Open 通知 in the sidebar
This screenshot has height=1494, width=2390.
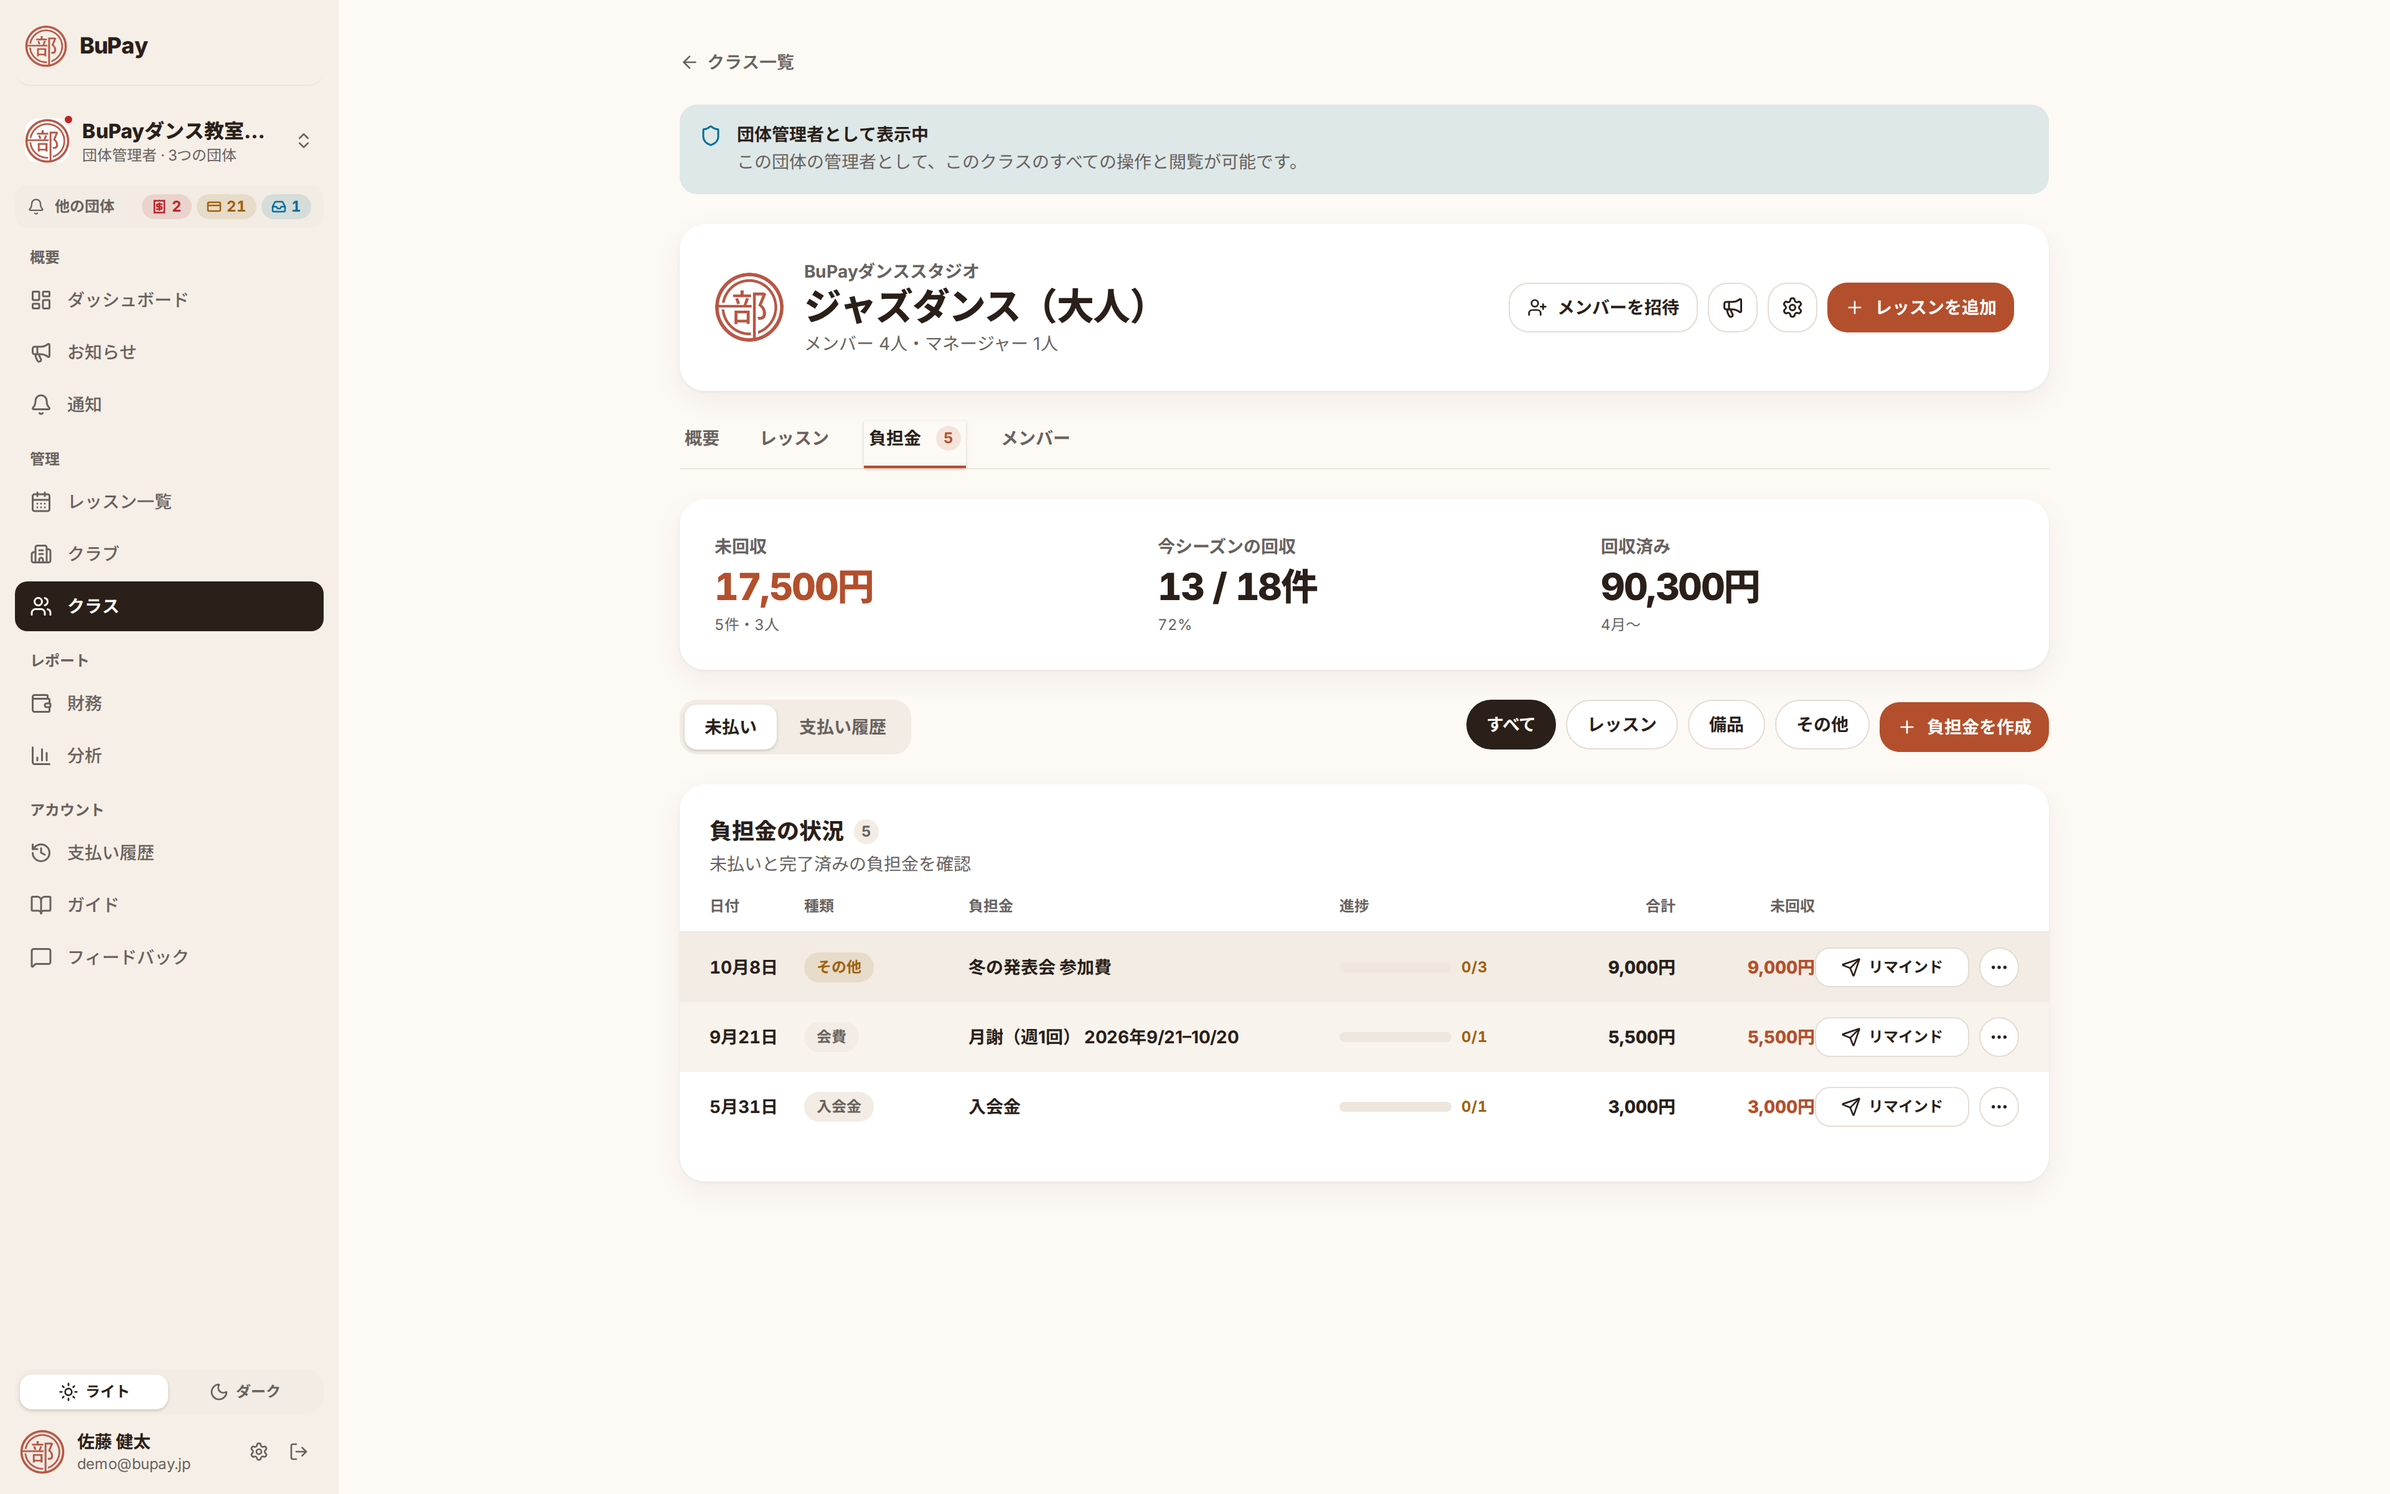pos(169,404)
